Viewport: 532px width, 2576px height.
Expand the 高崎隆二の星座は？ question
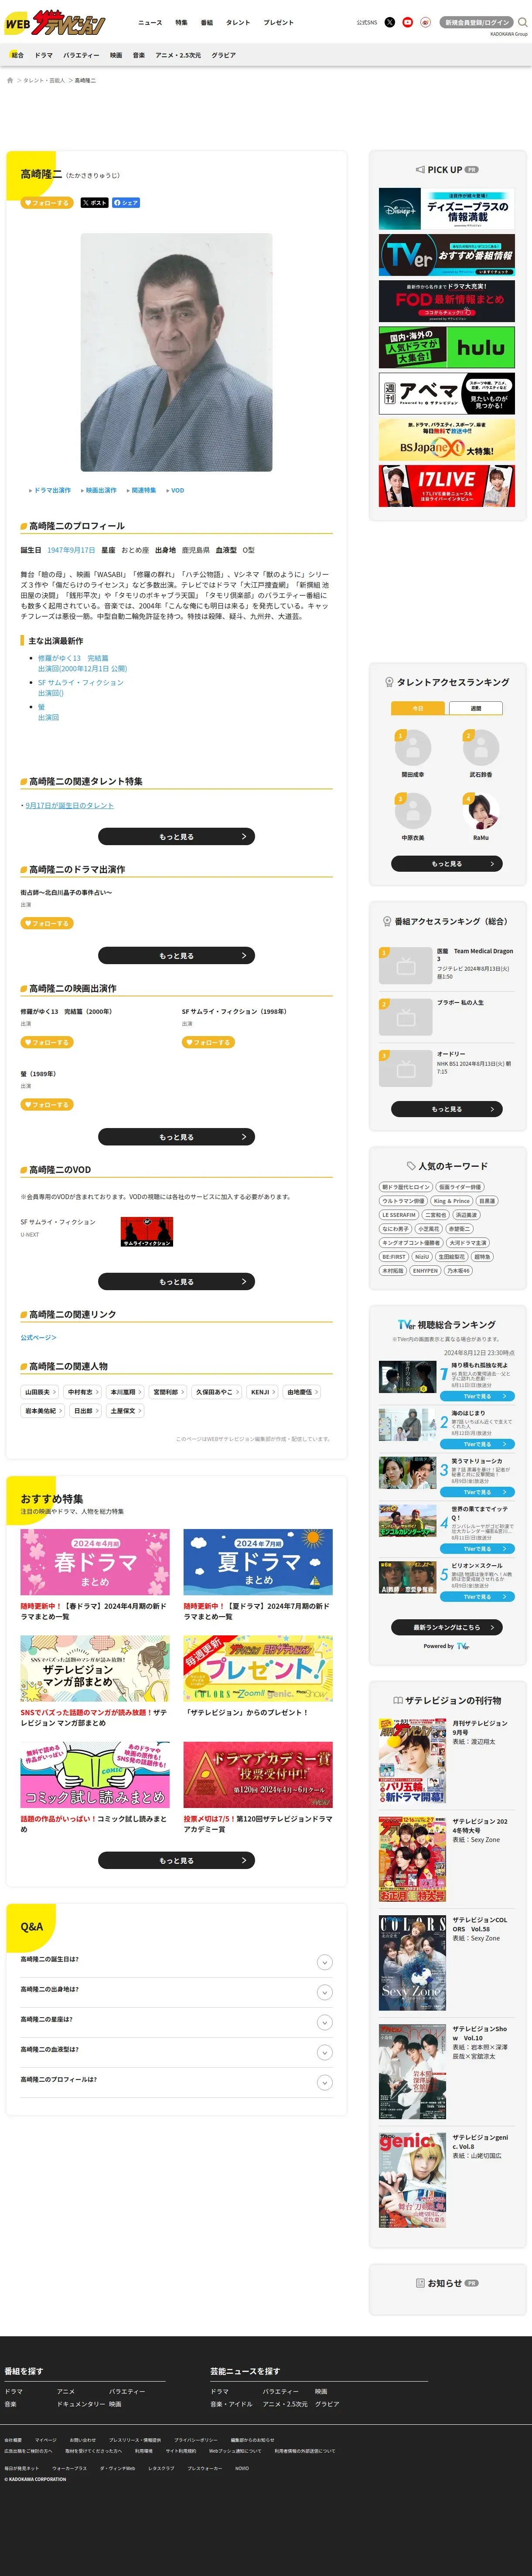[x=176, y=2022]
